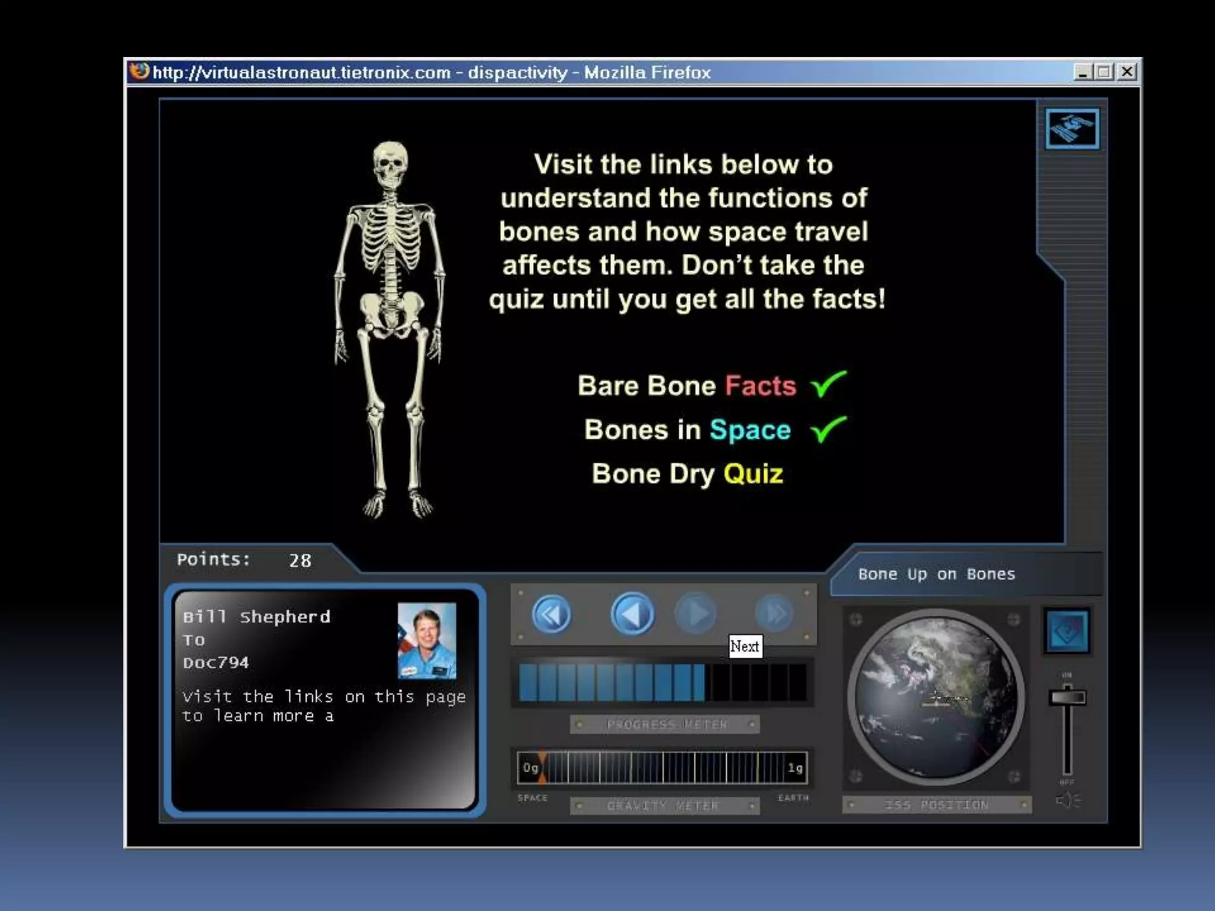Click the Firefox icon in title bar
This screenshot has height=911, width=1215.
(139, 72)
